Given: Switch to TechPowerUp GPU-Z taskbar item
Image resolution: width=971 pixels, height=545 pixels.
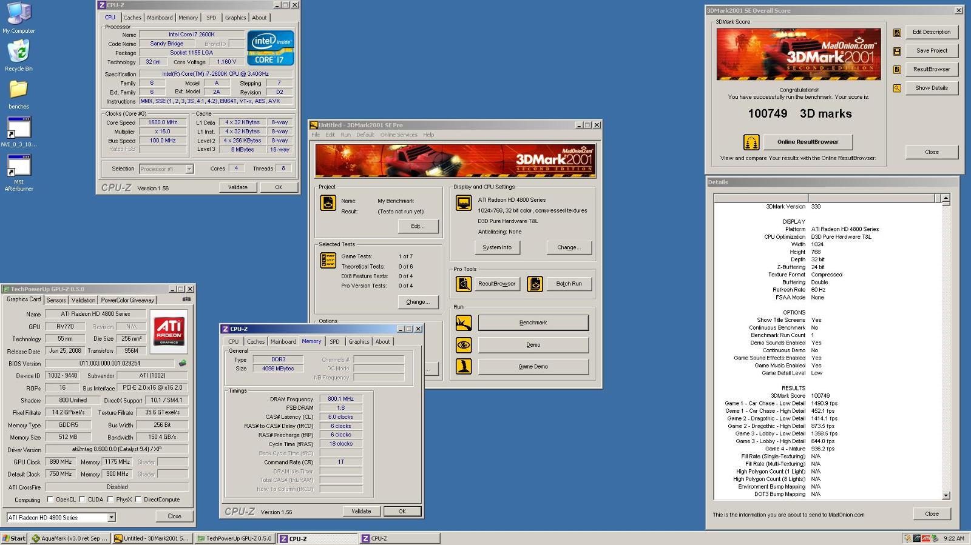Looking at the screenshot, I should [x=235, y=538].
